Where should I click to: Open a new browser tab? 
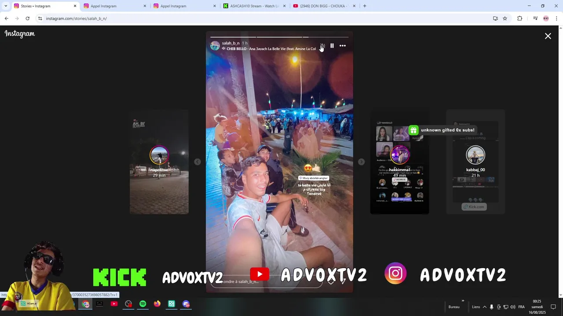tap(365, 6)
